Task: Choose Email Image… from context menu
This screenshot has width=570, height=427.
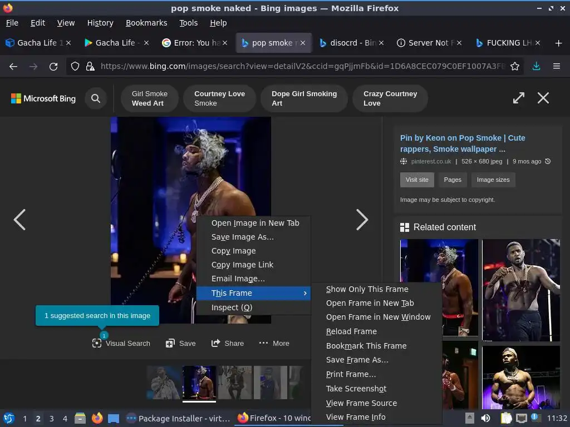Action: pos(254,279)
